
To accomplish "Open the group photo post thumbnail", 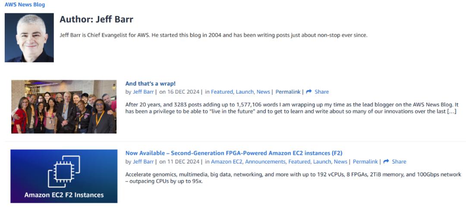I will [x=64, y=107].
